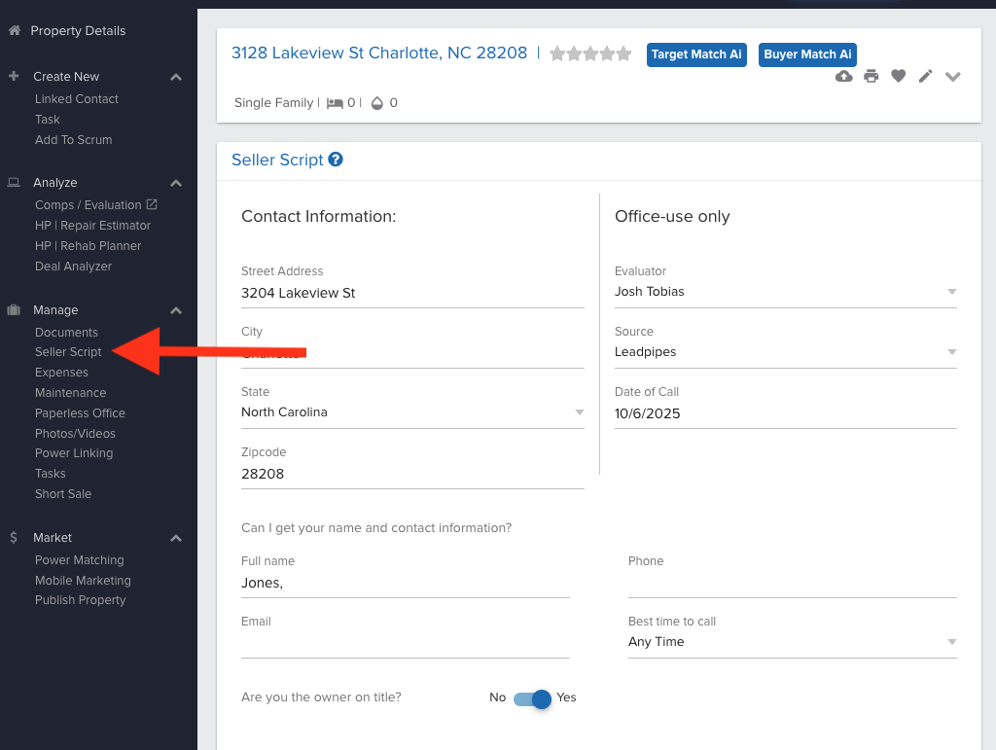Open the State dropdown
996x750 pixels.
(x=411, y=412)
